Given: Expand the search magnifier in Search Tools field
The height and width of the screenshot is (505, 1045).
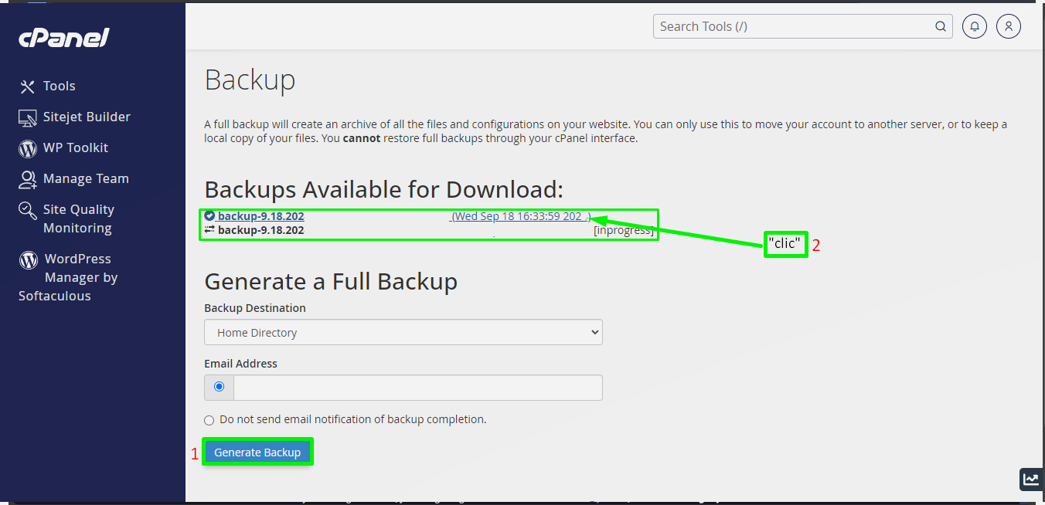Looking at the screenshot, I should pos(940,25).
